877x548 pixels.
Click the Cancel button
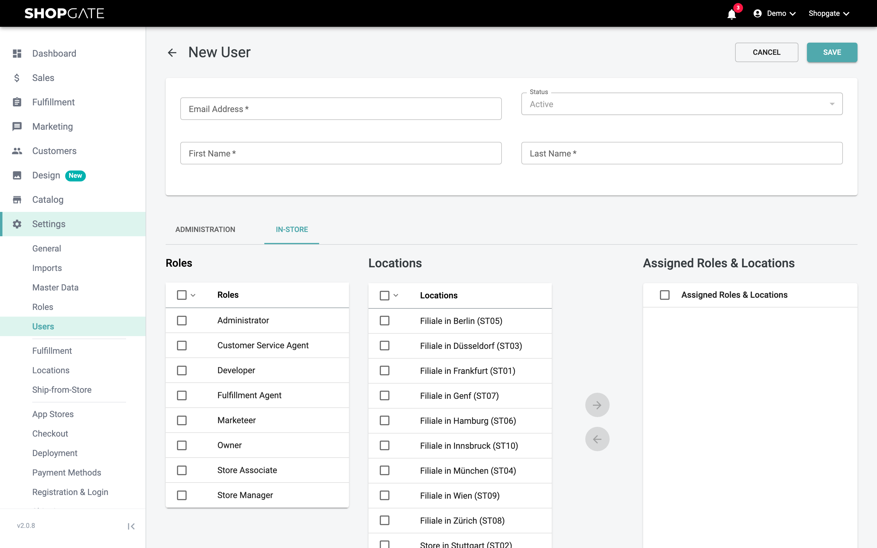coord(766,52)
